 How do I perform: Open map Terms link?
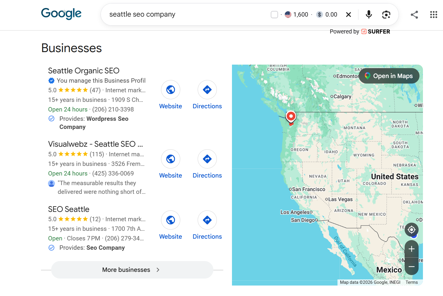(412, 282)
